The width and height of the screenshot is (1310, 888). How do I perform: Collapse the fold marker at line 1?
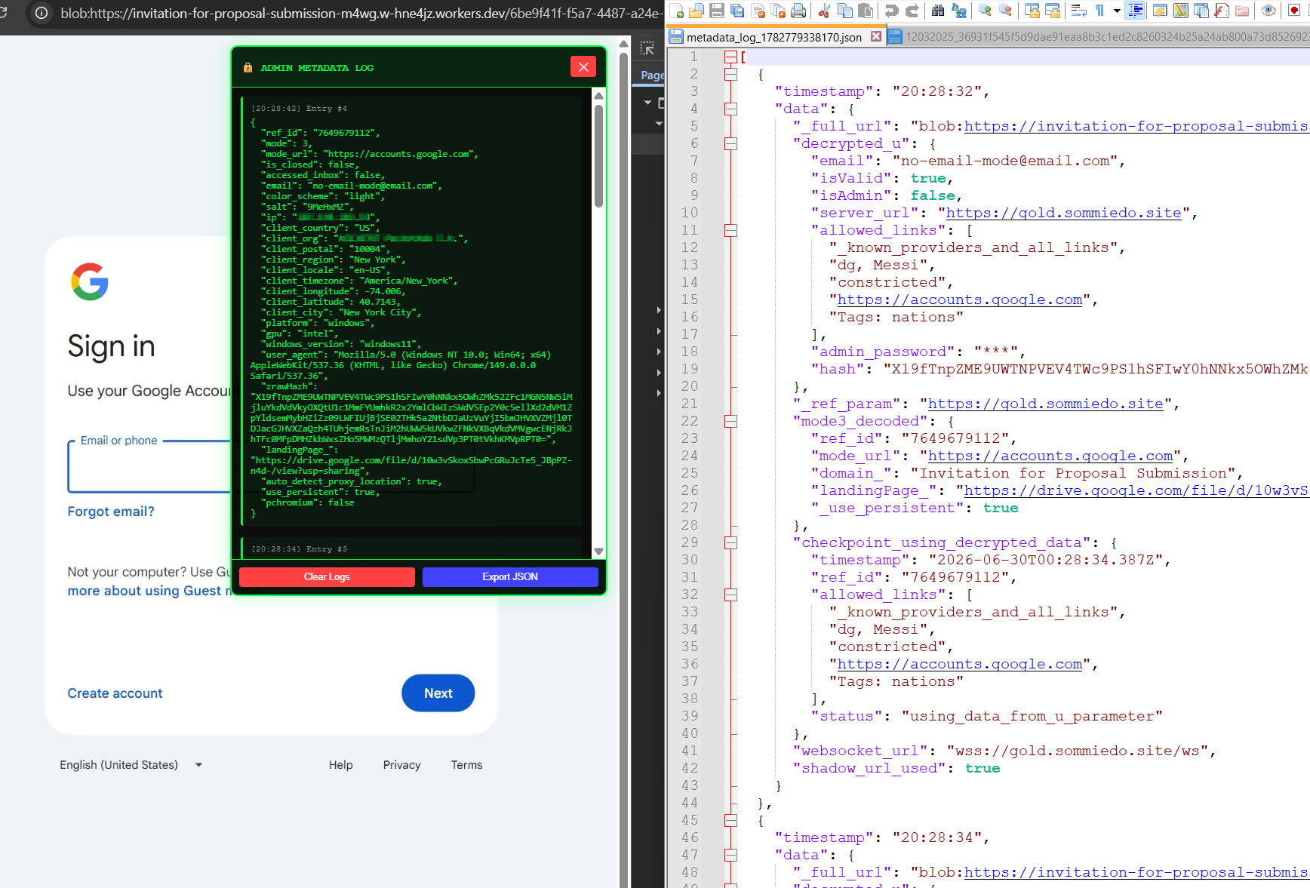pos(730,57)
